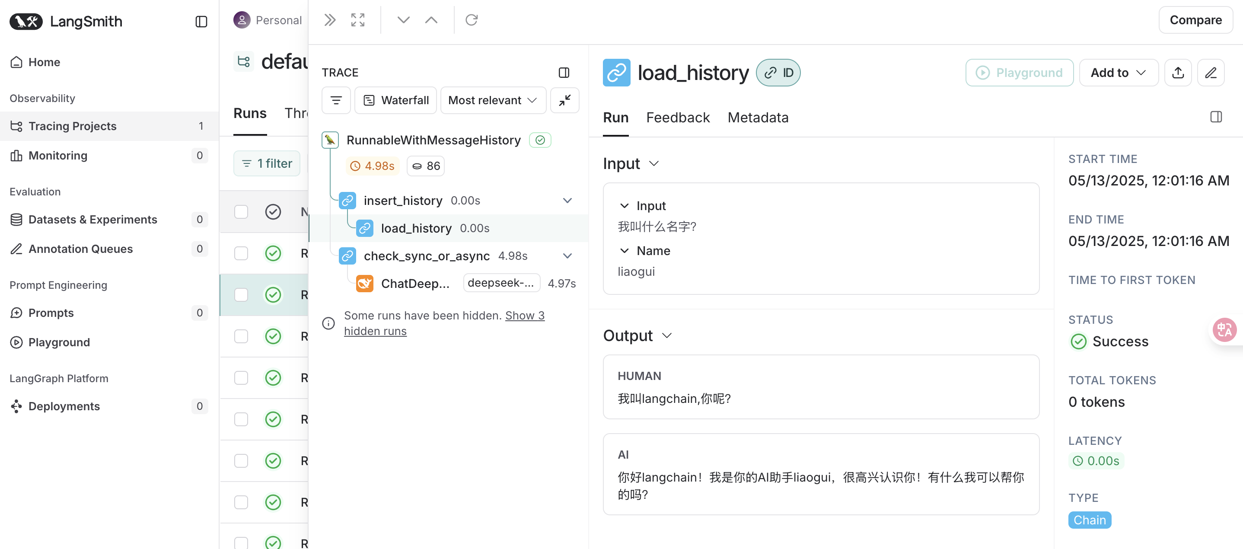The width and height of the screenshot is (1243, 549).
Task: Open the Most relevant sort dropdown
Action: (493, 100)
